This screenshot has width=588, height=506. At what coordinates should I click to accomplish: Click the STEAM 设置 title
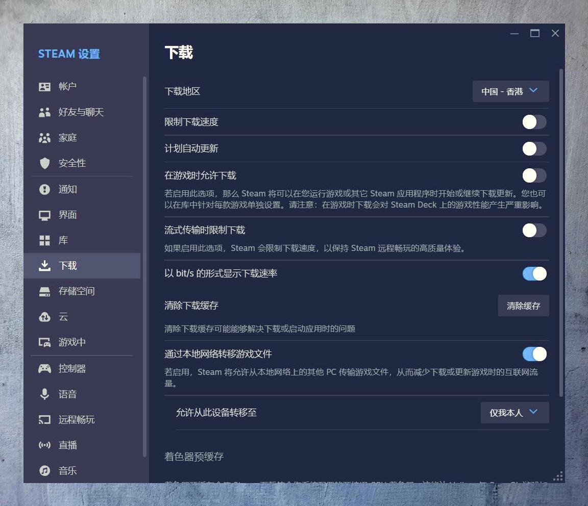pos(69,54)
